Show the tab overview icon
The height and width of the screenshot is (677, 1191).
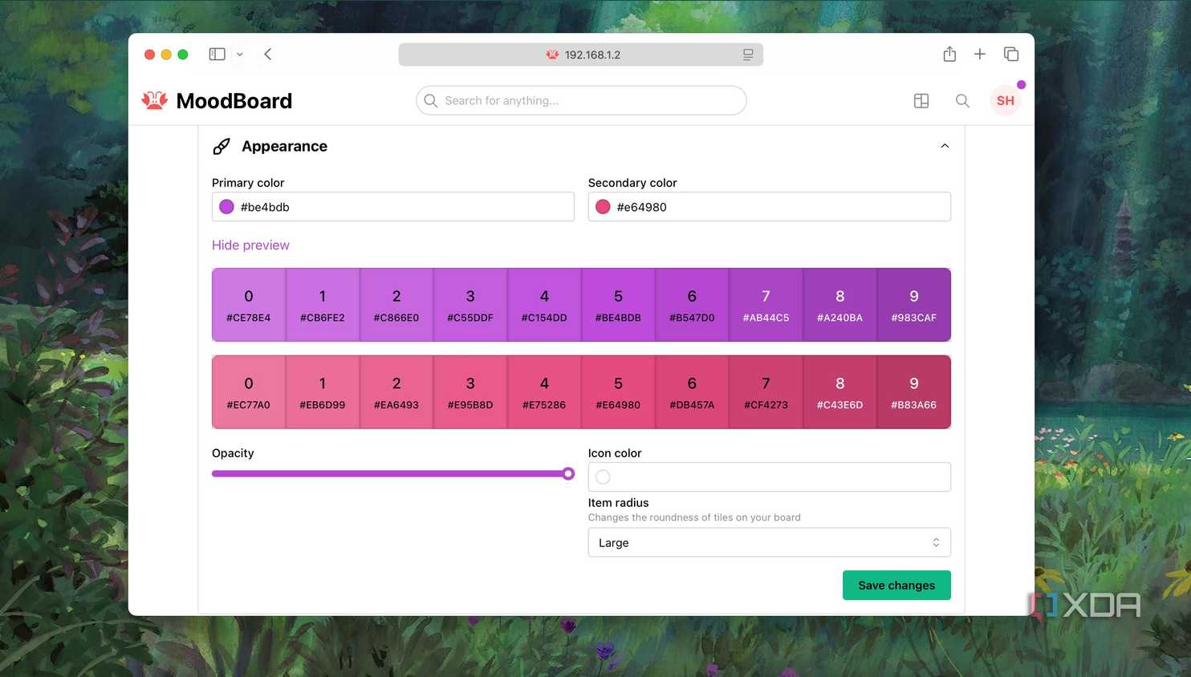click(1011, 54)
